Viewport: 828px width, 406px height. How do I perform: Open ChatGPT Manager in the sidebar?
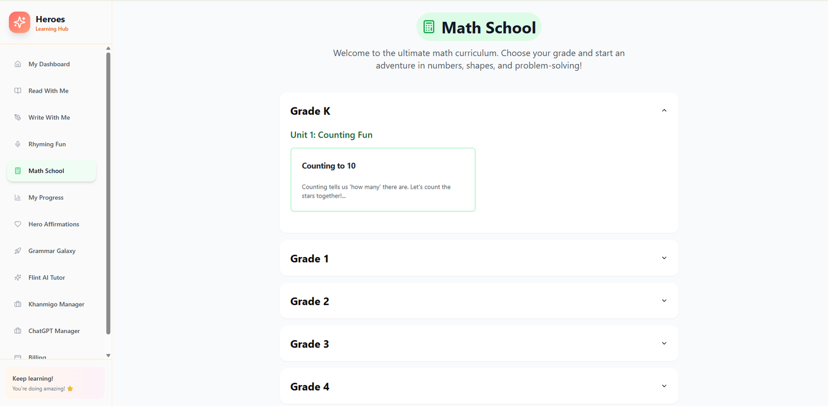tap(54, 331)
